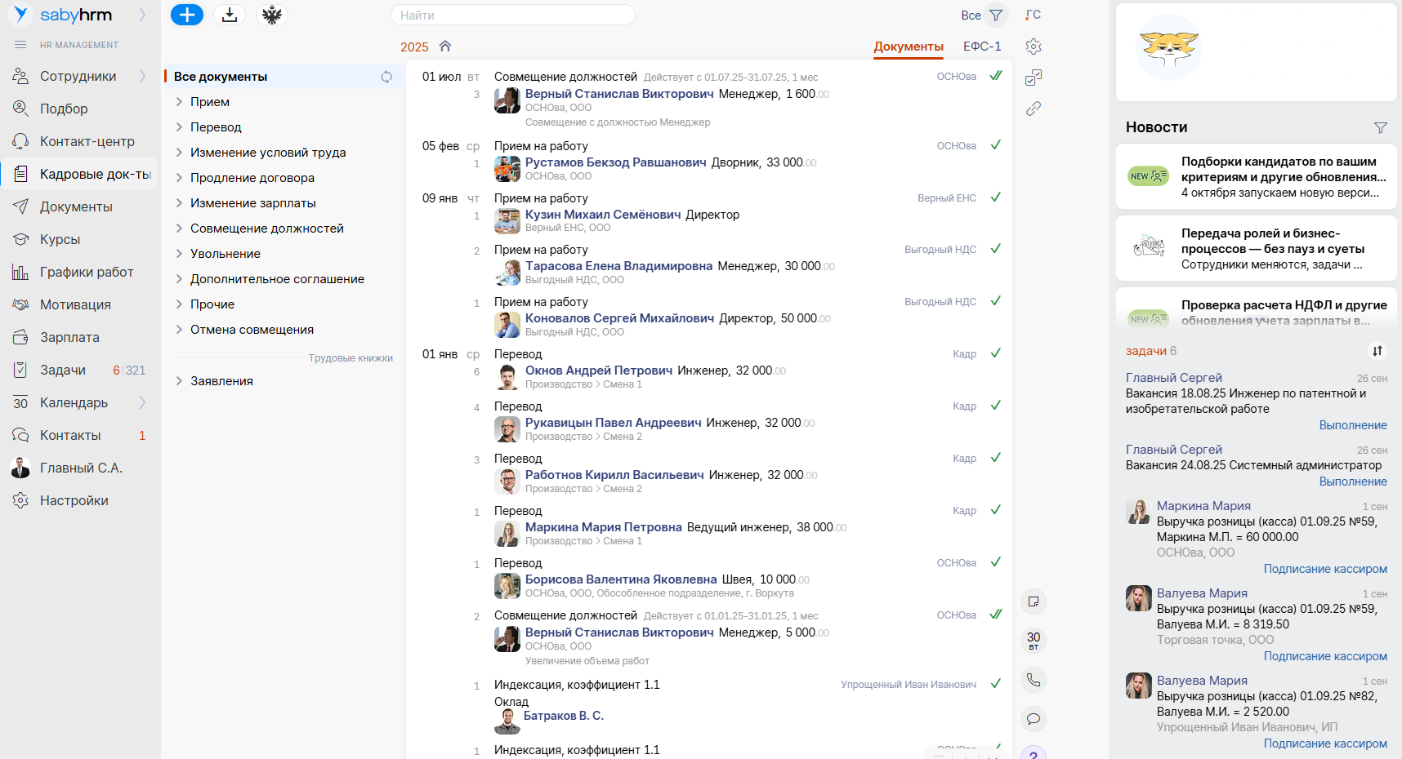
Task: Toggle the green checkmark for Рустамов's hiring document
Action: pos(995,145)
